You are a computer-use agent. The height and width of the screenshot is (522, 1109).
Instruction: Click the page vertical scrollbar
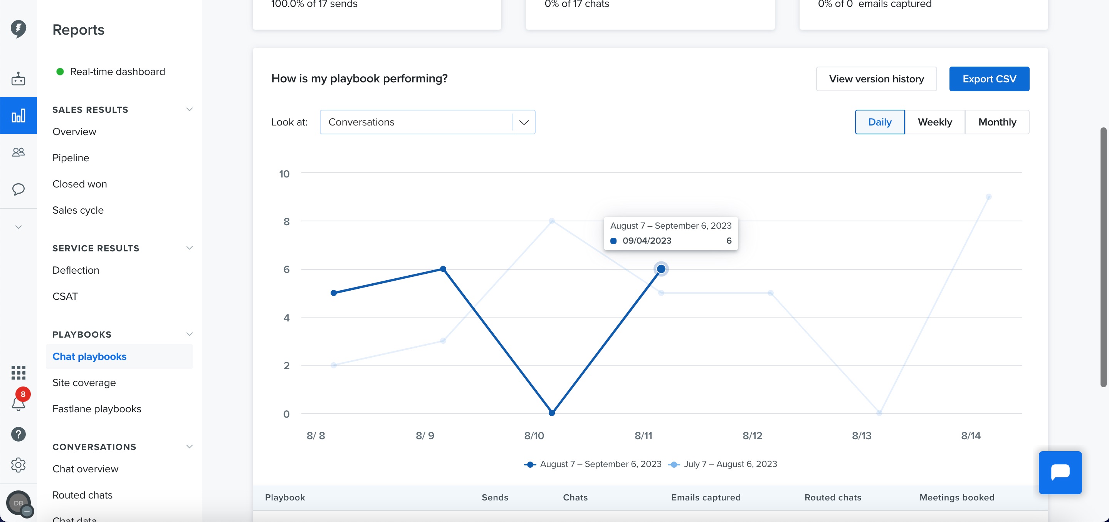tap(1103, 257)
